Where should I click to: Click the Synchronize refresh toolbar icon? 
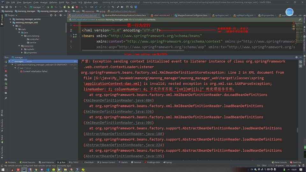[x=11, y=7]
